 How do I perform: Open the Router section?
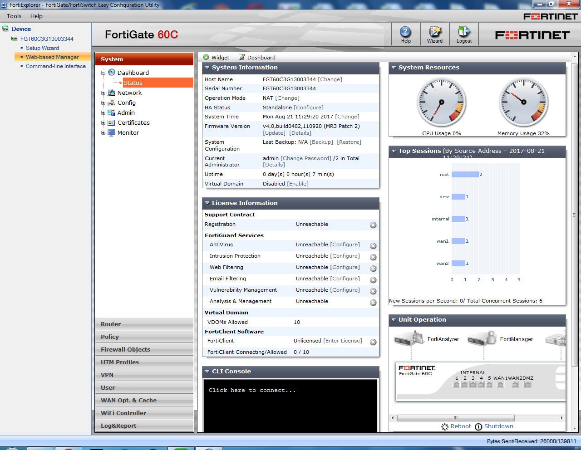pos(144,324)
